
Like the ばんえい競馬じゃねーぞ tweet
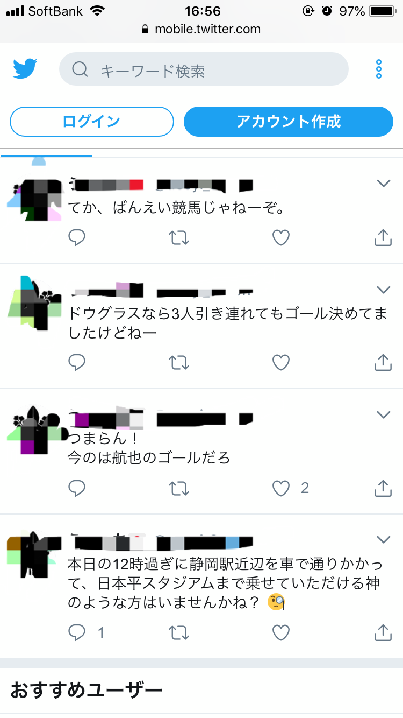pyautogui.click(x=281, y=237)
